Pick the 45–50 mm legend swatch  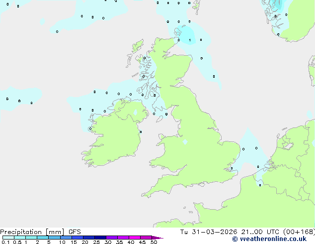[146, 238]
